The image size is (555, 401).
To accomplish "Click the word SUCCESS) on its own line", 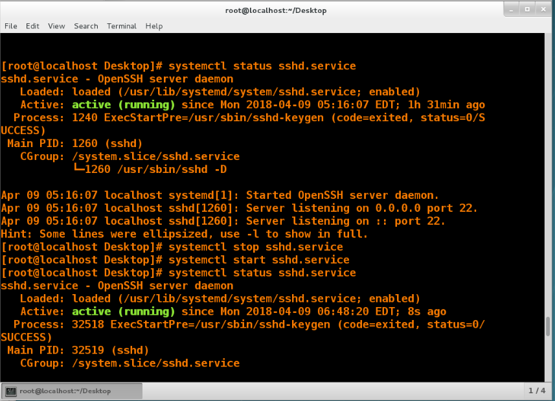I will pos(27,338).
